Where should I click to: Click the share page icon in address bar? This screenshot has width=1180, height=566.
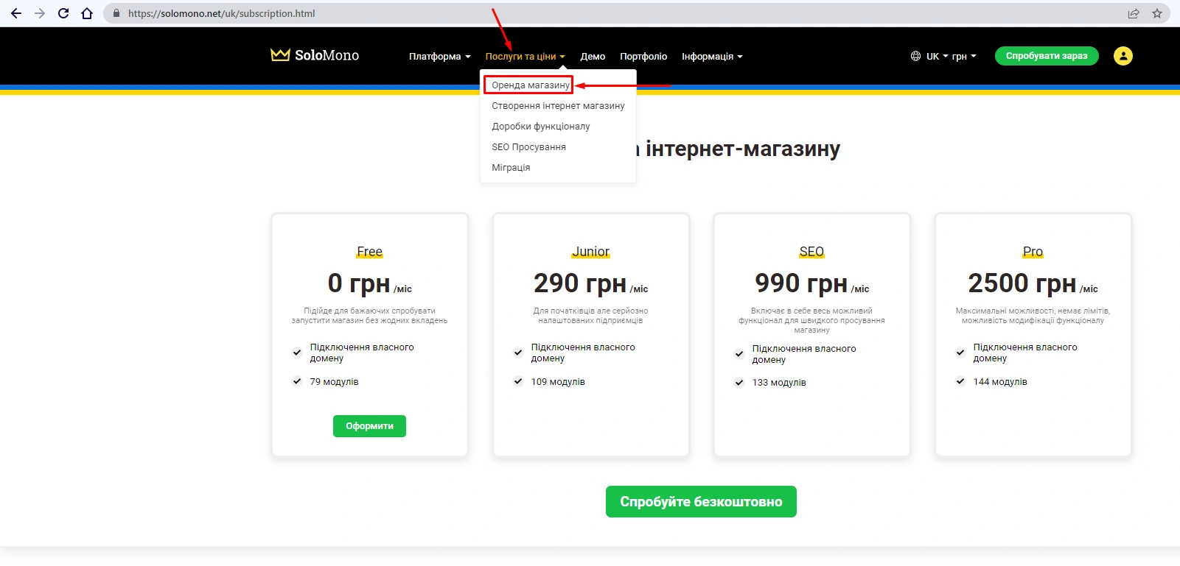click(x=1134, y=13)
